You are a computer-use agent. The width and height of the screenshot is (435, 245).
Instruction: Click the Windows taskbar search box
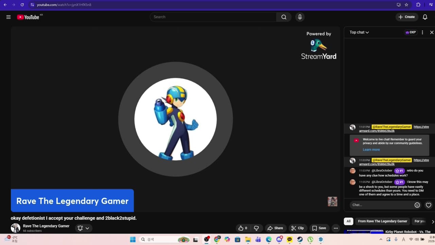click(164, 240)
